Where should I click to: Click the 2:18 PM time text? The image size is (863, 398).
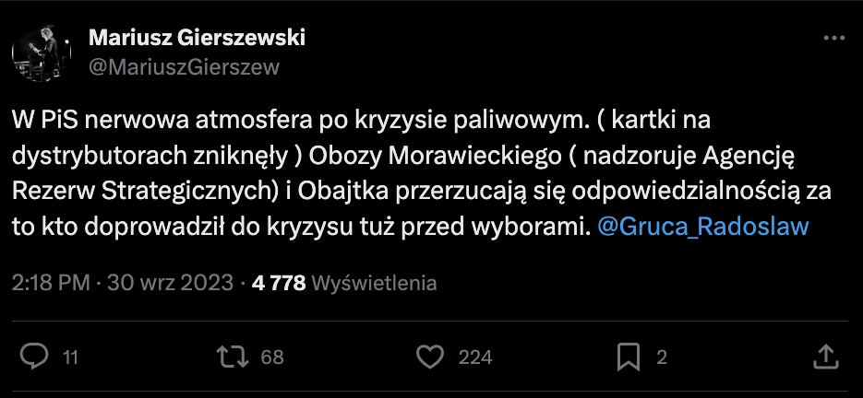[x=51, y=283]
